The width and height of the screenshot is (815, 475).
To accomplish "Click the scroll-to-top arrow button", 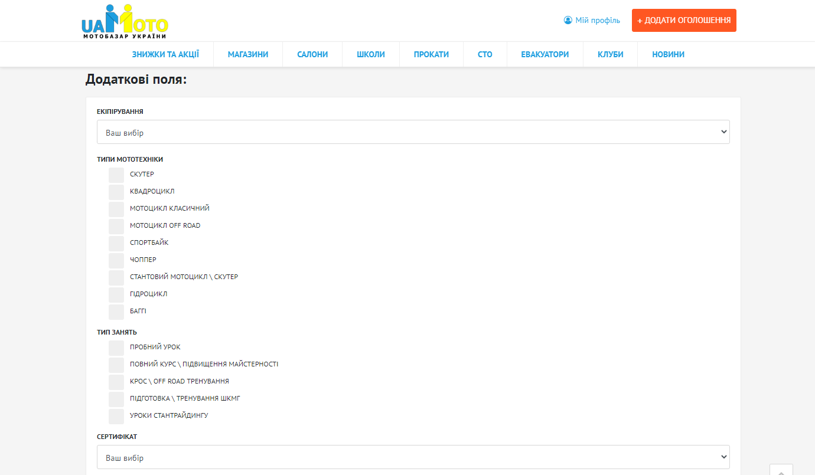I will pos(781,470).
